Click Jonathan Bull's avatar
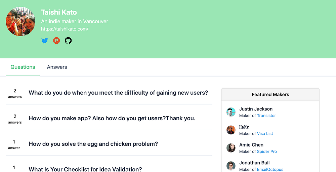Viewport: 336px width, 172px height. click(x=231, y=166)
